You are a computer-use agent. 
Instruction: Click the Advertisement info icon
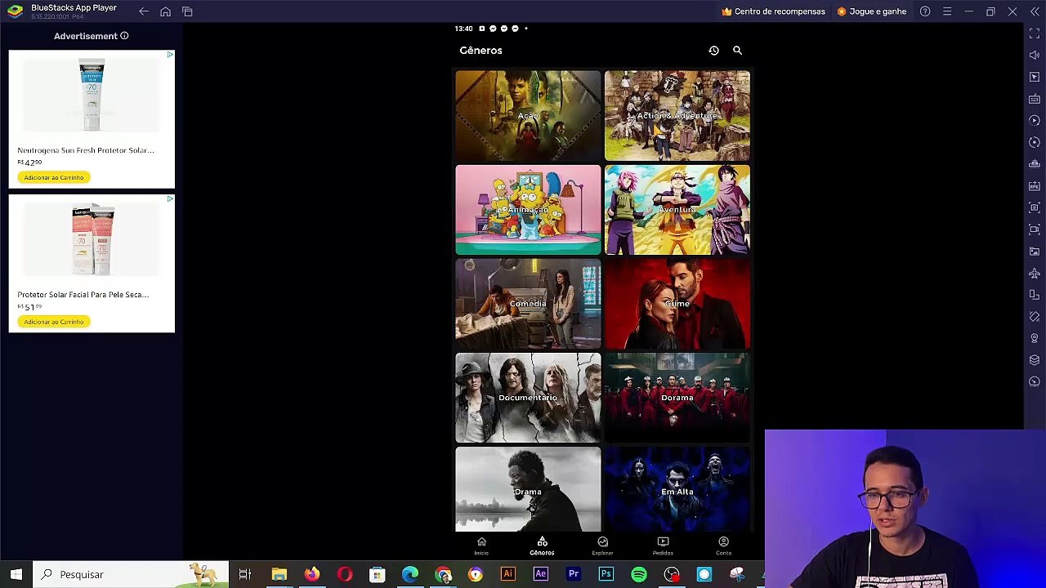coord(124,36)
